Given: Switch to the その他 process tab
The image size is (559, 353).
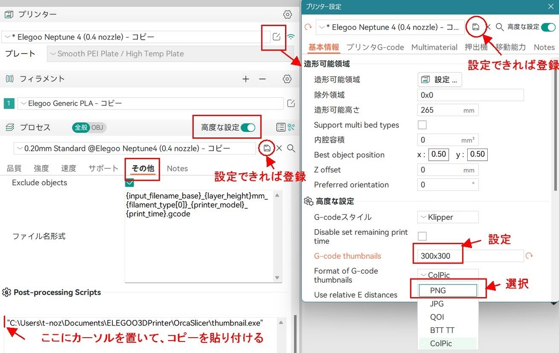Looking at the screenshot, I should [x=143, y=169].
